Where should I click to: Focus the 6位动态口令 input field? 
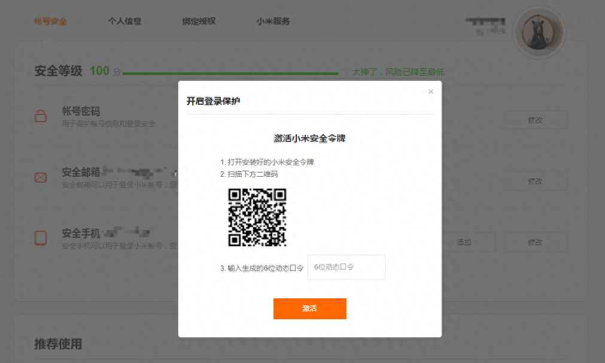coord(346,267)
